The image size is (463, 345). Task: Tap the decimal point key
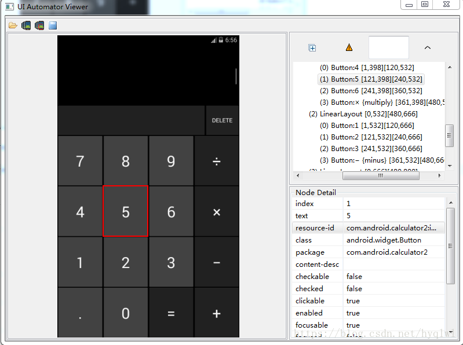[x=80, y=313]
